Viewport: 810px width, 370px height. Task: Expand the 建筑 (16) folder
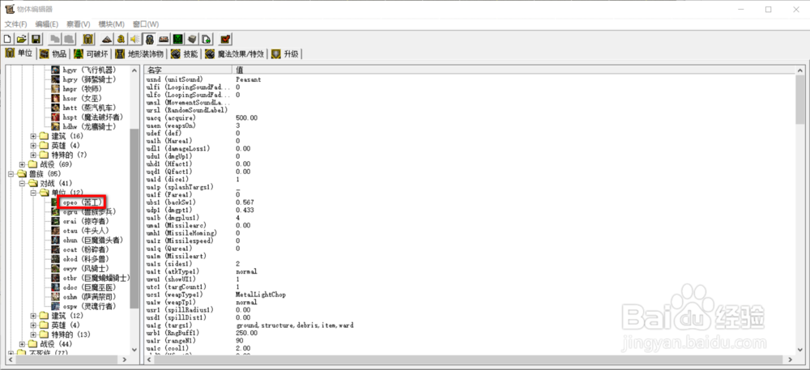point(33,136)
